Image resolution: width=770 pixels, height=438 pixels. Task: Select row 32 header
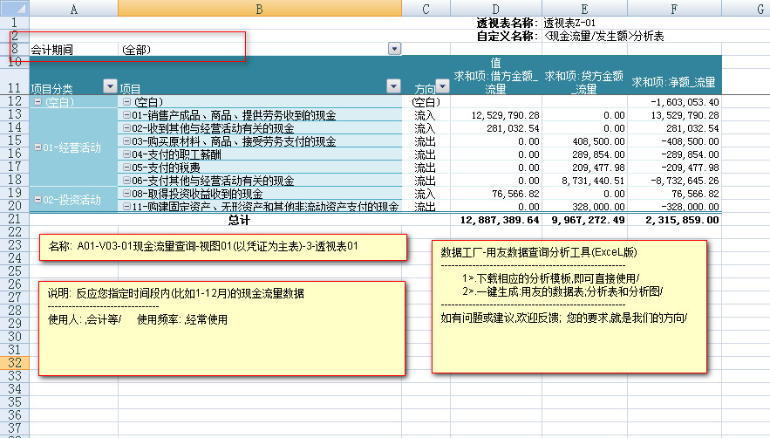click(x=13, y=362)
